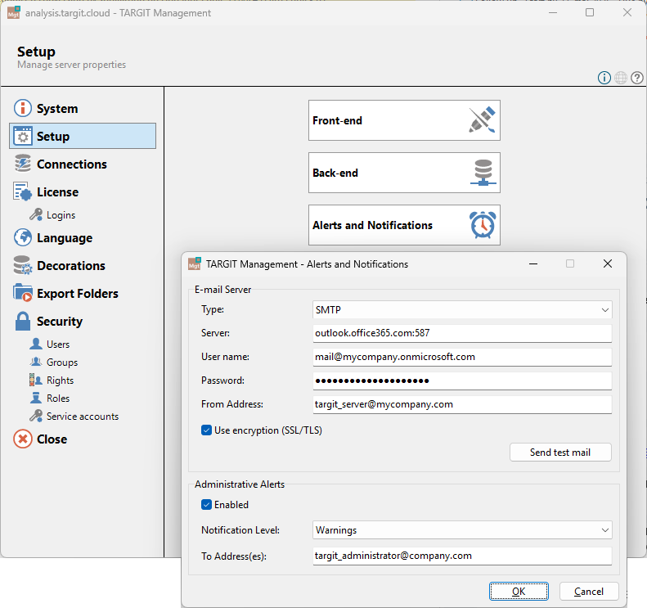Image resolution: width=647 pixels, height=608 pixels.
Task: Click the question mark help icon
Action: pyautogui.click(x=637, y=78)
